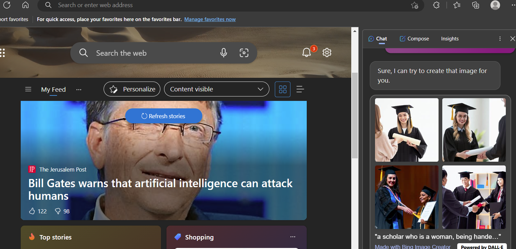Open notifications bell with 3 alerts
This screenshot has width=516, height=249.
[x=307, y=53]
